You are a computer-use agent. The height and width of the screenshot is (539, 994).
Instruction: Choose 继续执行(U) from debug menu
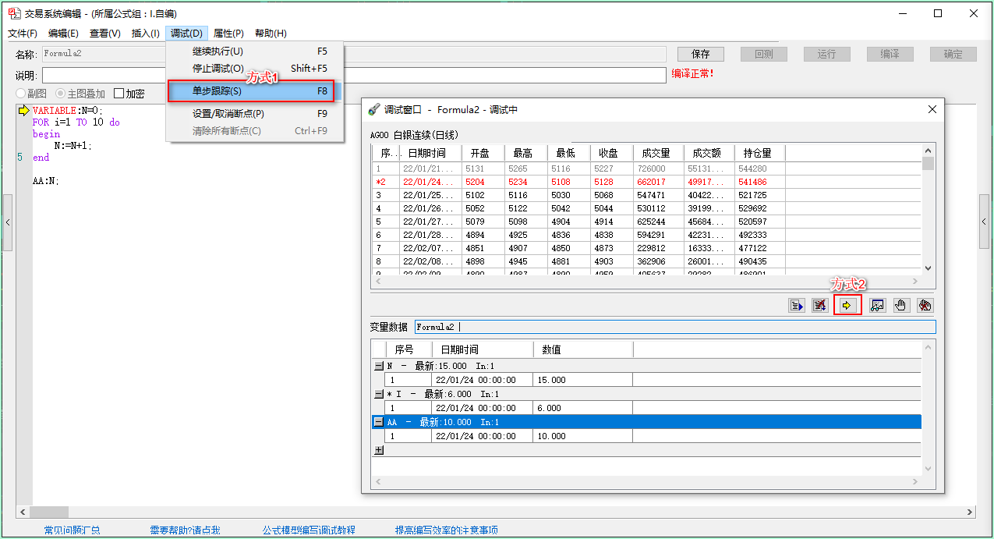pyautogui.click(x=255, y=51)
